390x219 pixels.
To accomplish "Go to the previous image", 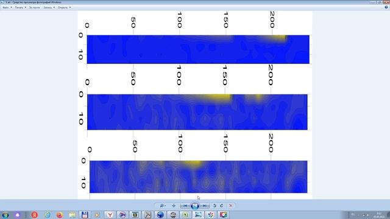I will 185,206.
